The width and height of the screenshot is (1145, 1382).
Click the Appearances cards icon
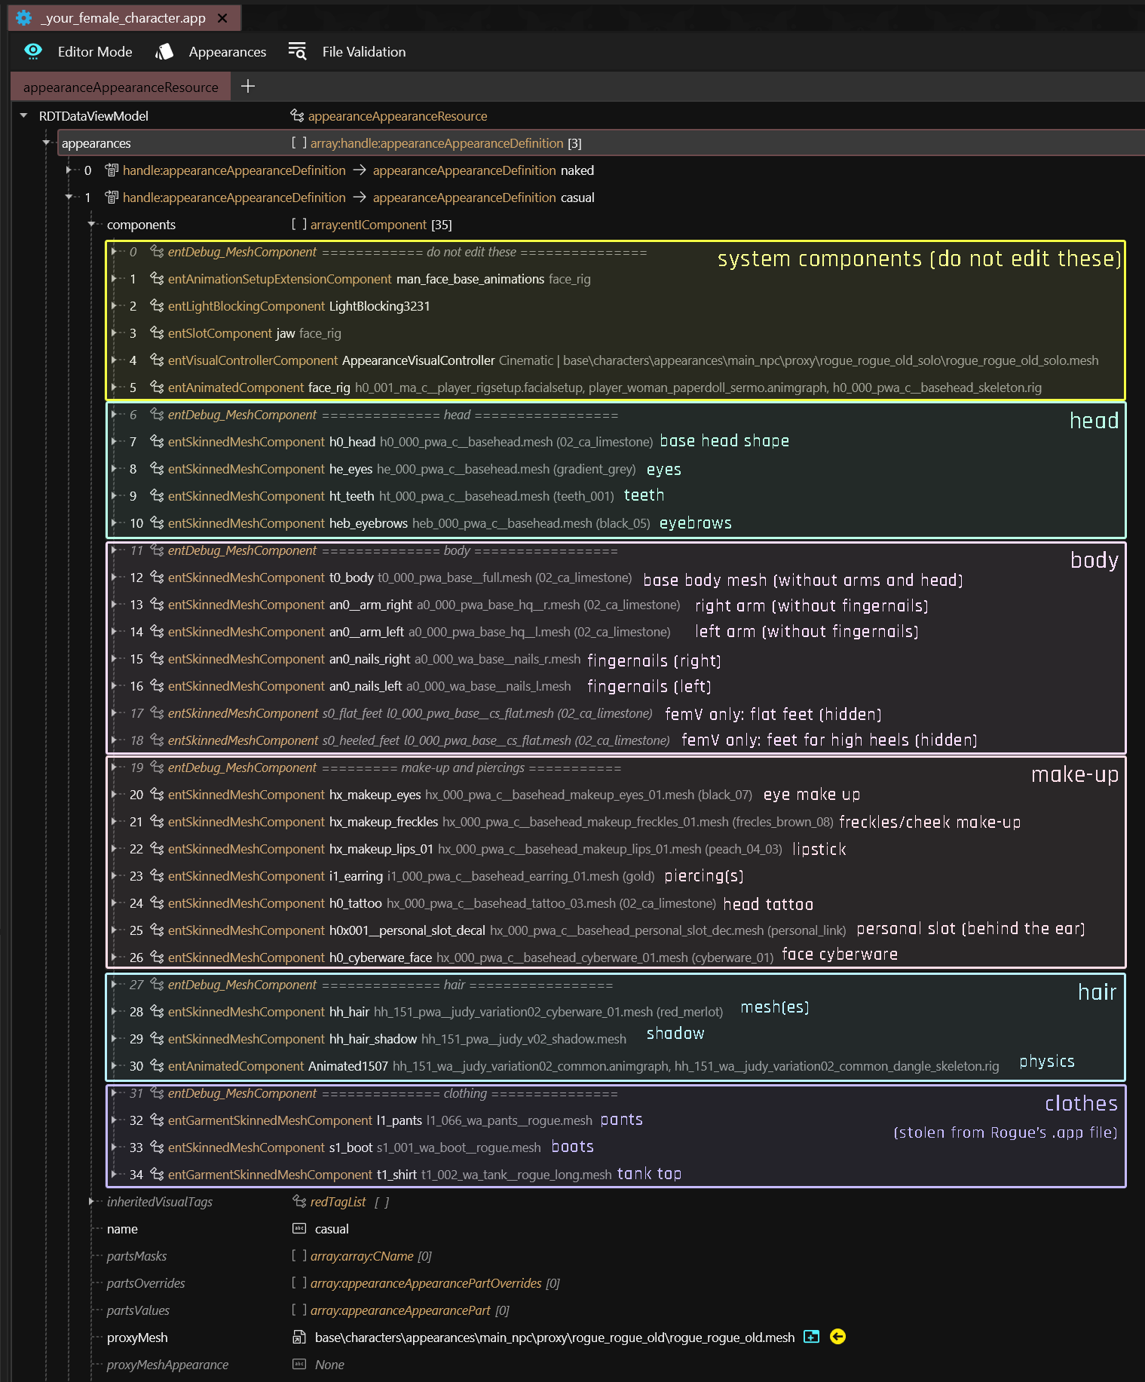(164, 51)
